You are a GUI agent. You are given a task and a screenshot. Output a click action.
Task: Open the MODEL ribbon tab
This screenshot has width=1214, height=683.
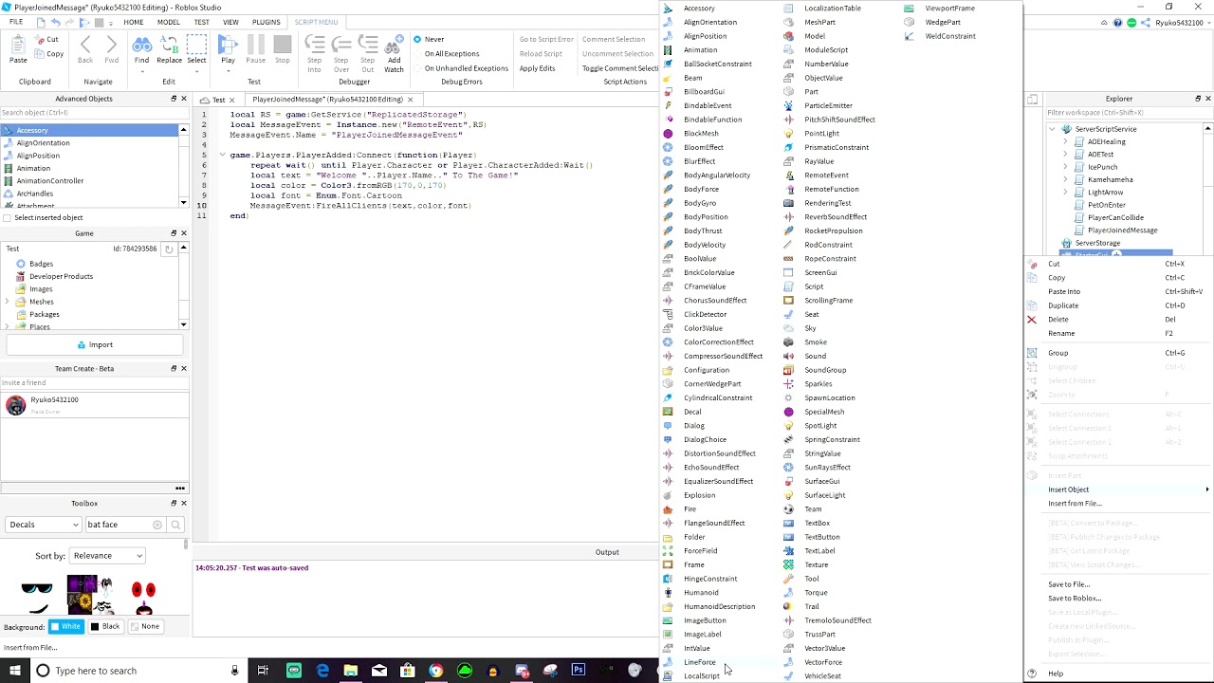point(169,22)
